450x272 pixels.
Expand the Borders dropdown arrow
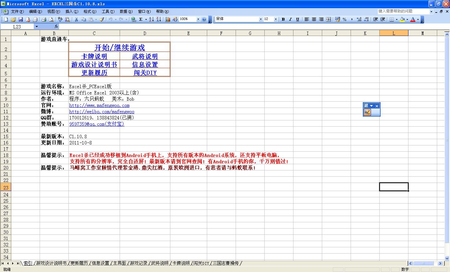pos(397,19)
